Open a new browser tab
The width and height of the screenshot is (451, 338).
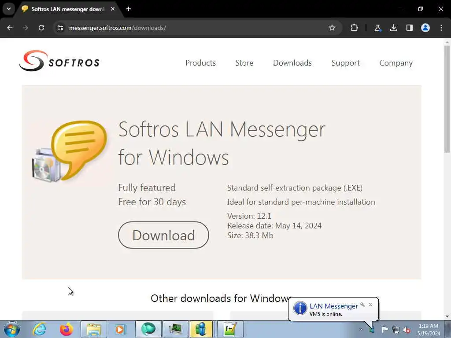click(x=129, y=9)
